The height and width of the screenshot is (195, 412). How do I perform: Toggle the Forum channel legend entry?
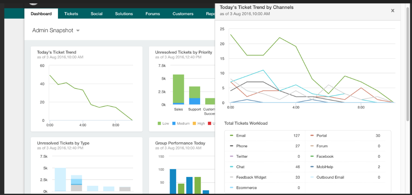coord(319,146)
